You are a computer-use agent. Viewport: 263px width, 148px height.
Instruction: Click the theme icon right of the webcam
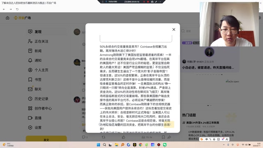tap(260, 18)
